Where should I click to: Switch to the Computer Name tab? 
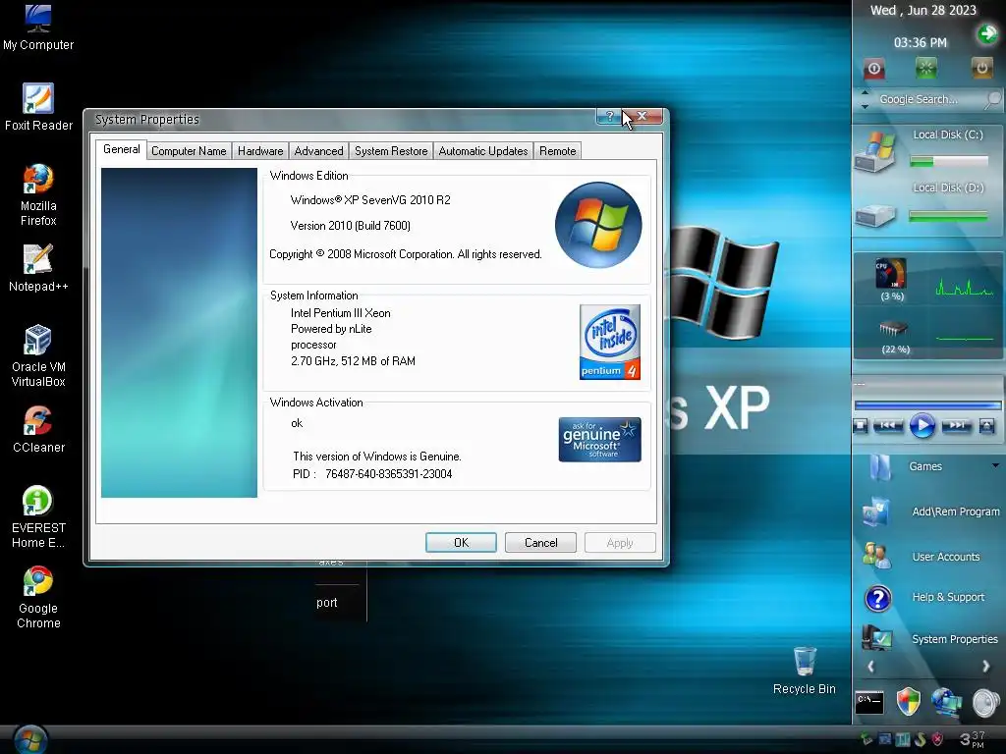point(189,151)
